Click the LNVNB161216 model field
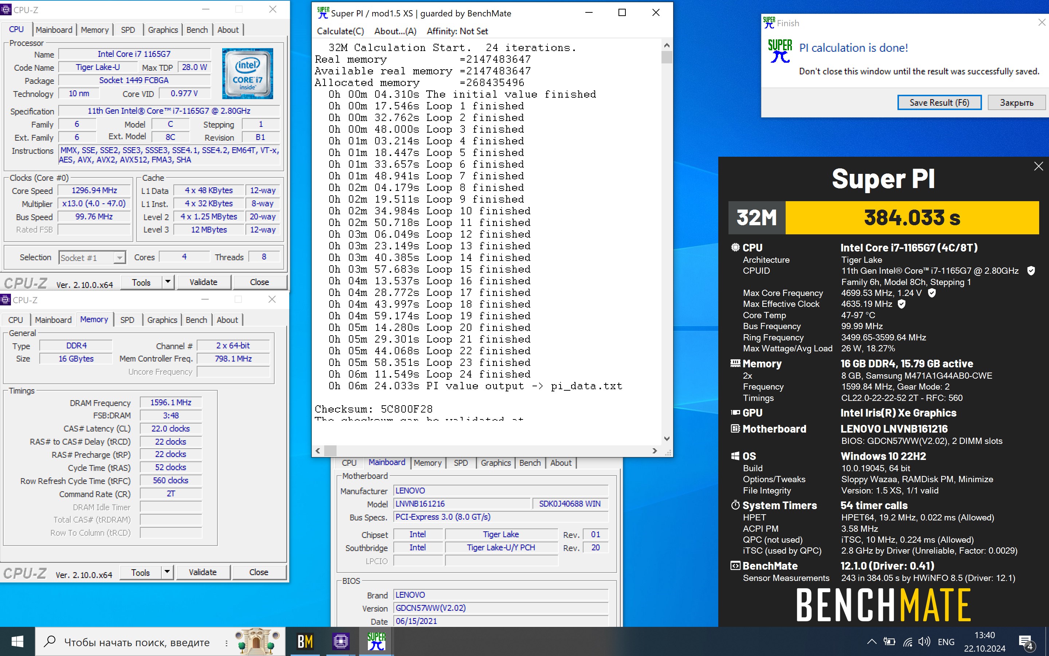Screen dimensions: 1049x656 pyautogui.click(x=461, y=504)
